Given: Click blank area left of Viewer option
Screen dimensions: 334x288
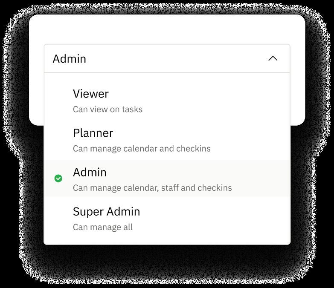Looking at the screenshot, I should (x=58, y=101).
